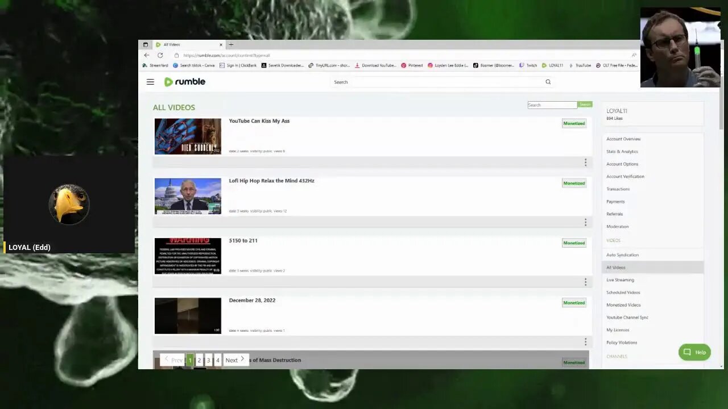This screenshot has width=728, height=409.
Task: Open Live Streaming in sidebar
Action: (621, 279)
